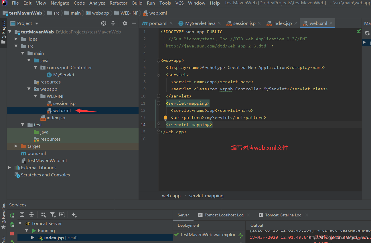Screen dimensions: 371x243
Task: Open the Project view mode dropdown
Action: pyautogui.click(x=37, y=23)
